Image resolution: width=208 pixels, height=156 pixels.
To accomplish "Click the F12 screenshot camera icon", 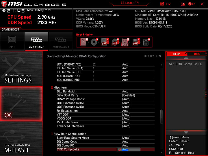I will click(x=162, y=4).
